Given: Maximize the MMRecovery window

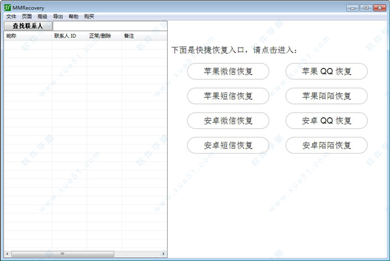Looking at the screenshot, I should coord(366,8).
